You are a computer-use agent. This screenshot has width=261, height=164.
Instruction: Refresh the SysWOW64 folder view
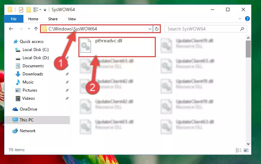156,29
